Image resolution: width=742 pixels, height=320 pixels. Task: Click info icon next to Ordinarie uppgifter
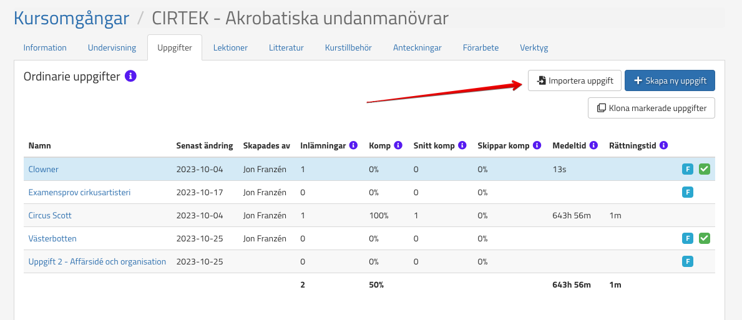(x=130, y=76)
